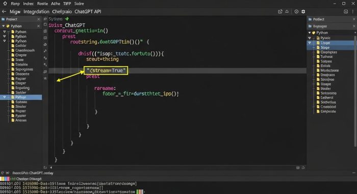Close the right Potlect panel
Screen dimensions: 357x194
pyautogui.click(x=354, y=19)
